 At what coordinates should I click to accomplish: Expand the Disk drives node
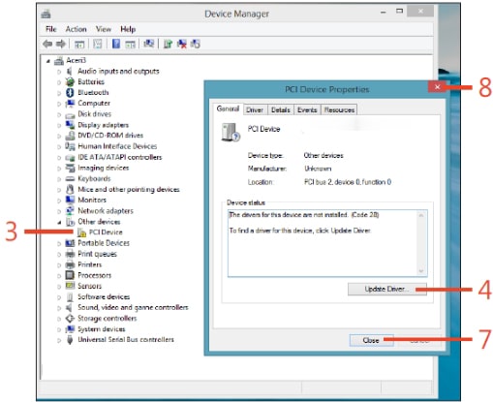tap(59, 114)
